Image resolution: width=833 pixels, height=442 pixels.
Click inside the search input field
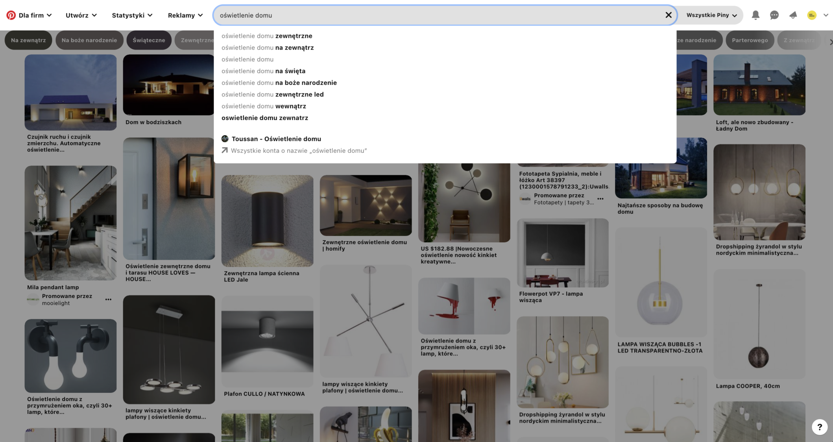pyautogui.click(x=407, y=15)
